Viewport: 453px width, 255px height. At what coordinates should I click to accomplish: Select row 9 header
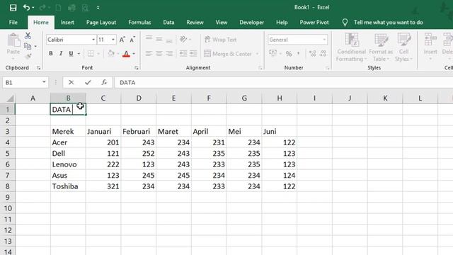8,198
